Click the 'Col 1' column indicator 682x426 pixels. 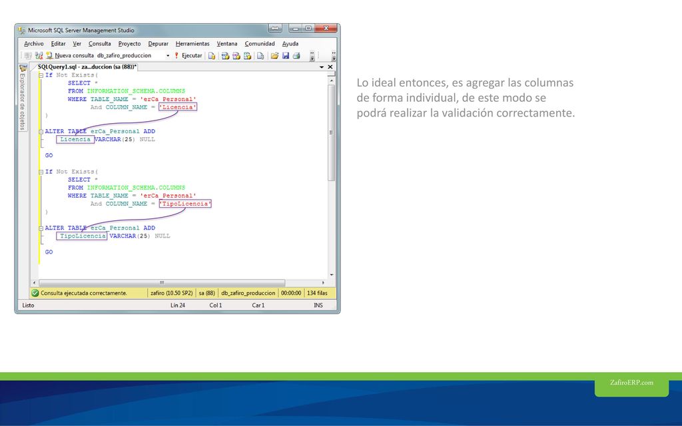(x=216, y=306)
